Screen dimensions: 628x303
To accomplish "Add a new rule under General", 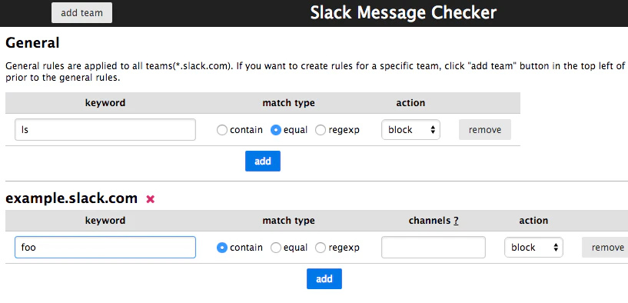I will pyautogui.click(x=263, y=161).
